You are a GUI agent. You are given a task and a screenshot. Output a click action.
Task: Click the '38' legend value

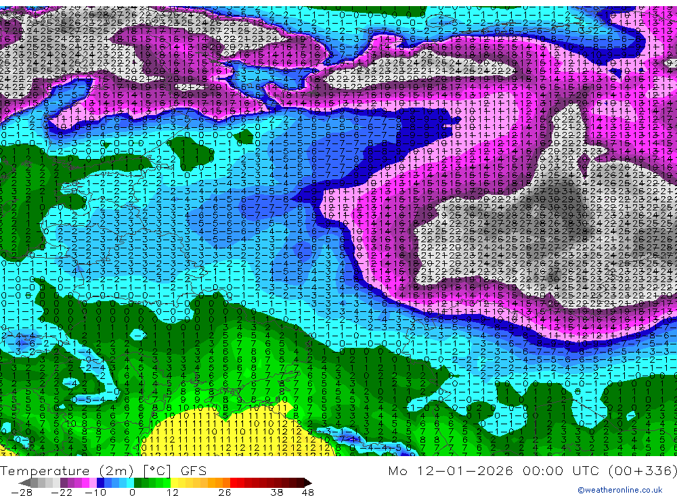pos(276,493)
